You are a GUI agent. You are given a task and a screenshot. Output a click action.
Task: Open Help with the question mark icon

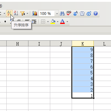96,13
